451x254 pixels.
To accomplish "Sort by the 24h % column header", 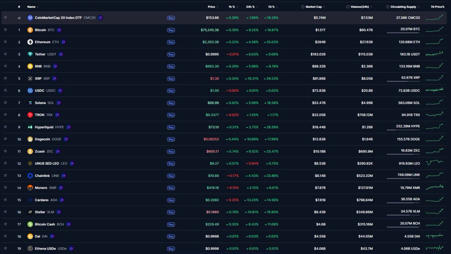I will 251,7.
